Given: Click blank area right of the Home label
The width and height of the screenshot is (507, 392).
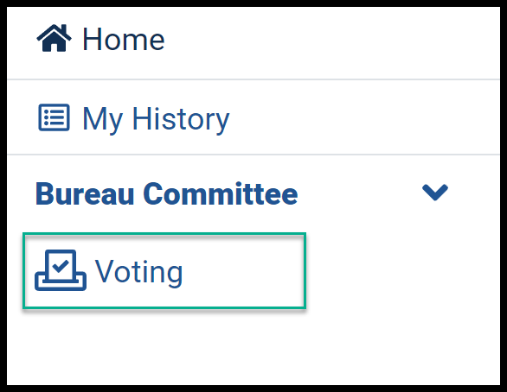Looking at the screenshot, I should 324,41.
